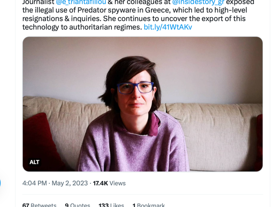The width and height of the screenshot is (276, 207).
Task: Click the 1 Bookmark count
Action: [x=148, y=205]
